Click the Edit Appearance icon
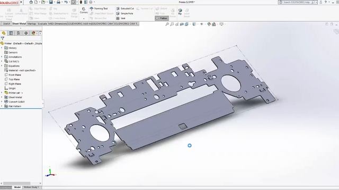339x190 pixels. (x=209, y=24)
